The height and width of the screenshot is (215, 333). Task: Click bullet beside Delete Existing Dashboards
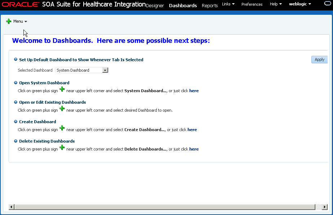point(16,141)
